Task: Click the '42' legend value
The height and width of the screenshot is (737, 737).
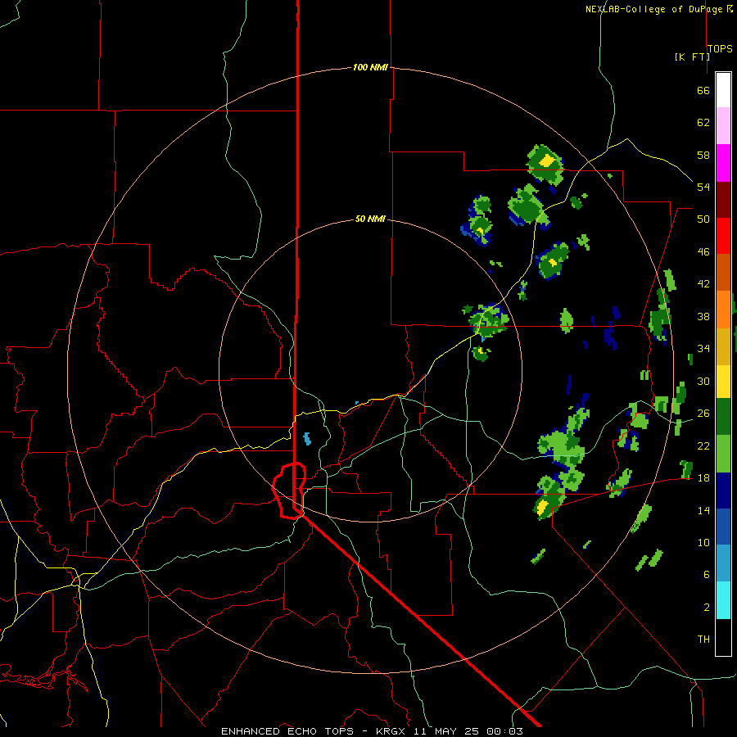Action: pos(703,284)
